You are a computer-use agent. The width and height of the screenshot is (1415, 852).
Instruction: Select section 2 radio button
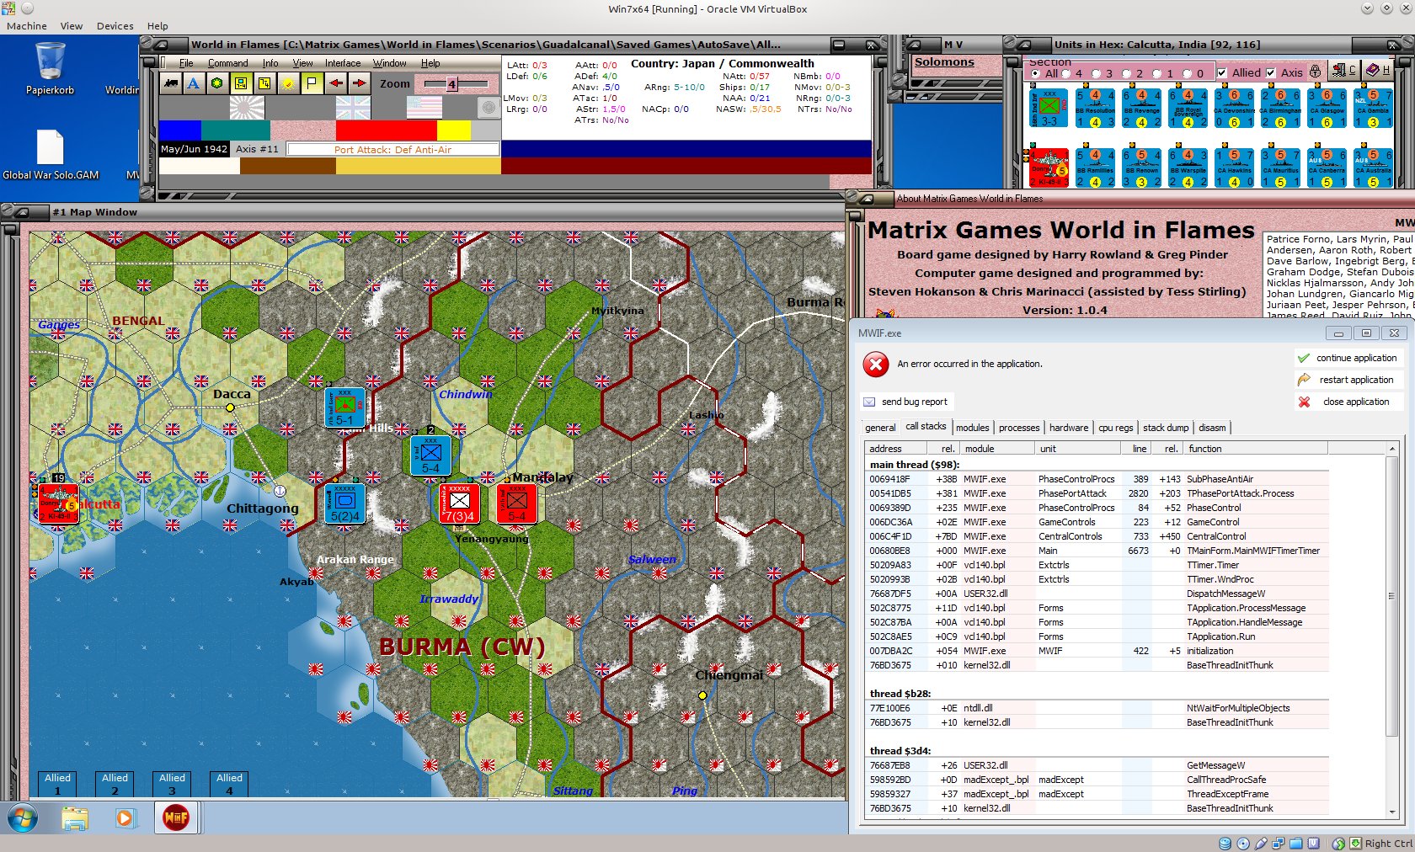click(1127, 73)
